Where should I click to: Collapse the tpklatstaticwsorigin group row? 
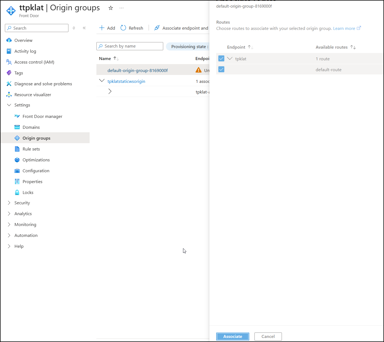102,81
